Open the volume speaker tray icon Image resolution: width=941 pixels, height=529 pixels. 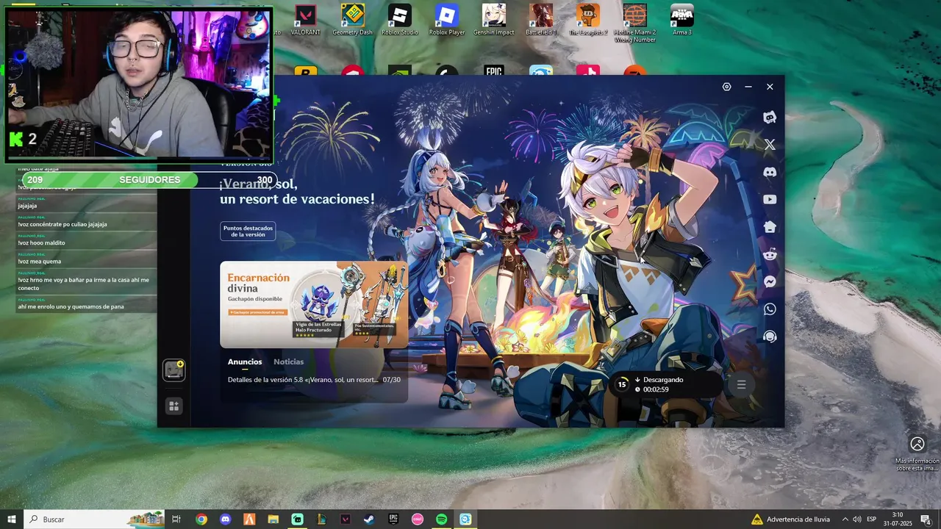pos(857,519)
